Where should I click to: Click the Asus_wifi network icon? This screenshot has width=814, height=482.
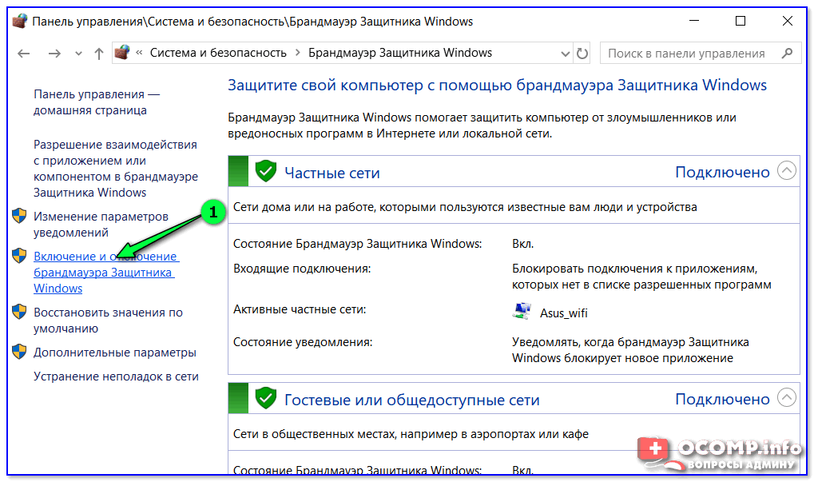[522, 312]
